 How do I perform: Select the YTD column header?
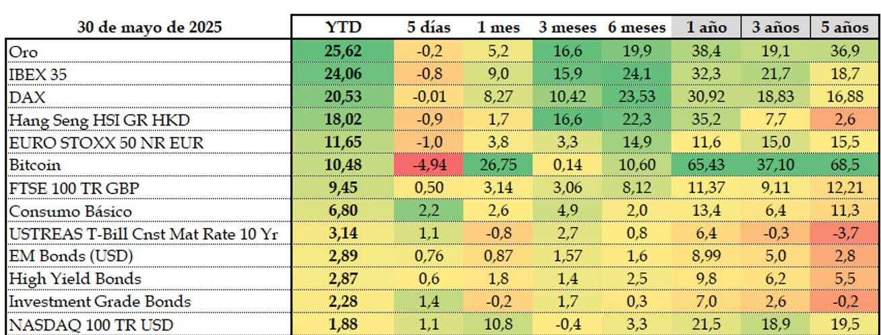343,27
